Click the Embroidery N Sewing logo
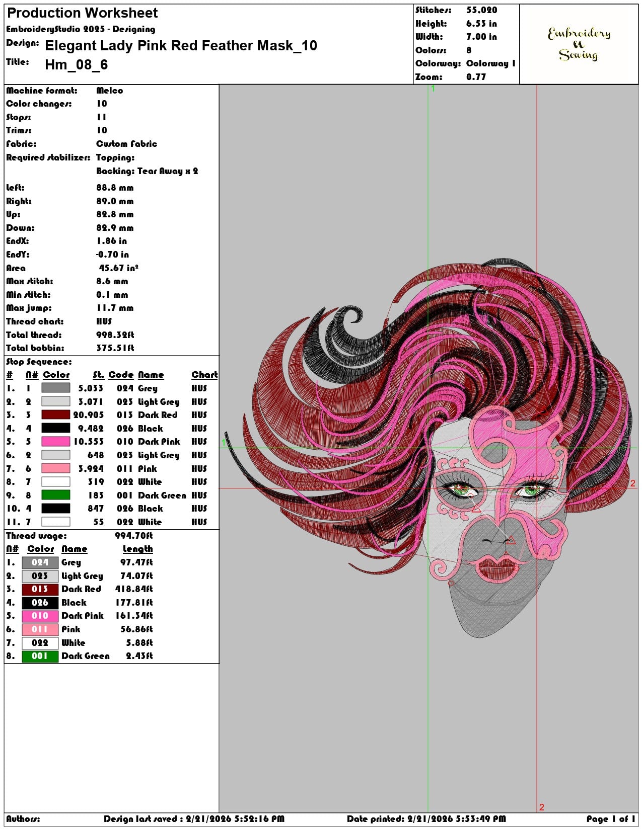 click(579, 44)
